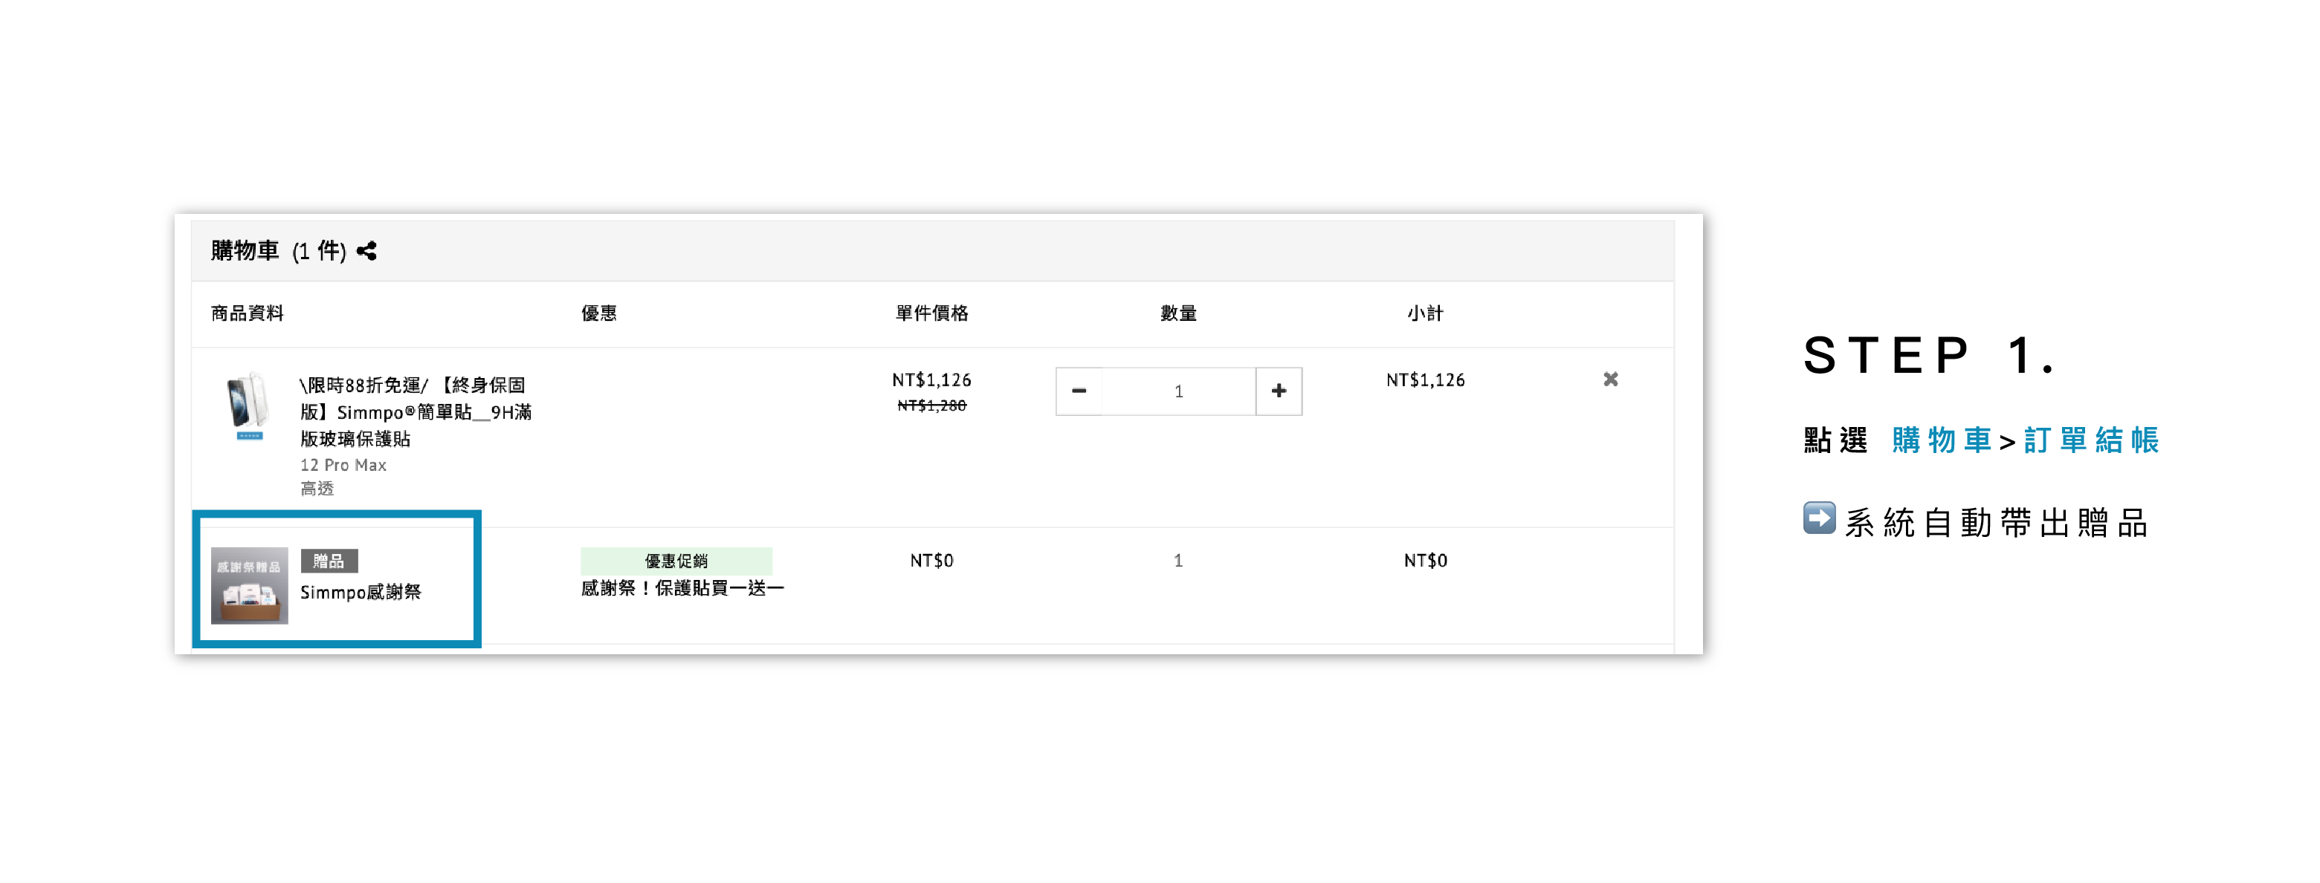Click the 單件價格 column header
Viewport: 2320px width, 883px height.
[931, 313]
